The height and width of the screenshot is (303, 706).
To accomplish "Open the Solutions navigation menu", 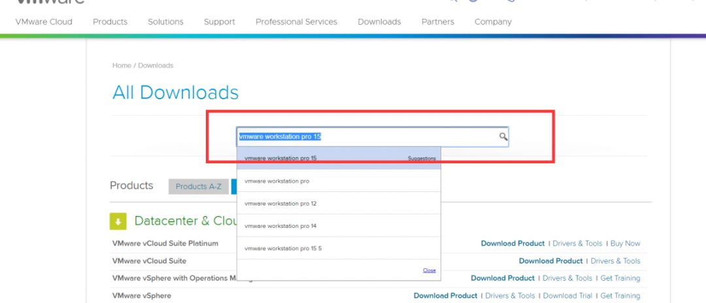I will point(165,22).
